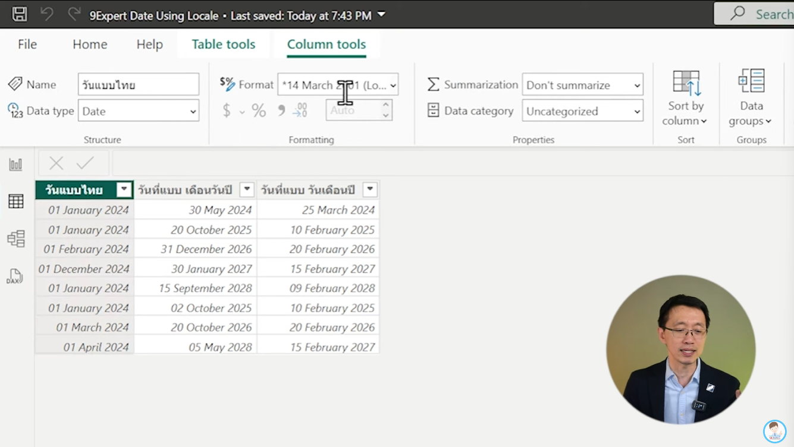Click the Name field containing วันแบบไทย
Image resolution: width=794 pixels, height=447 pixels.
(139, 85)
